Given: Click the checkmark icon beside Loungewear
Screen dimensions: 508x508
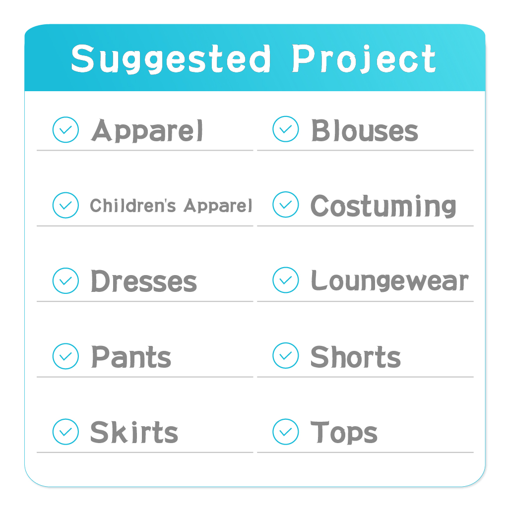Looking at the screenshot, I should [x=285, y=280].
